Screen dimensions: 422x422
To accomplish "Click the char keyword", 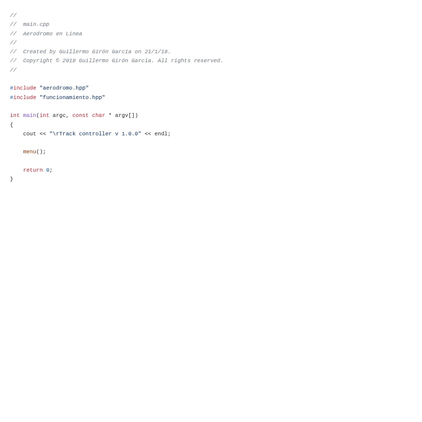I will click(x=99, y=115).
